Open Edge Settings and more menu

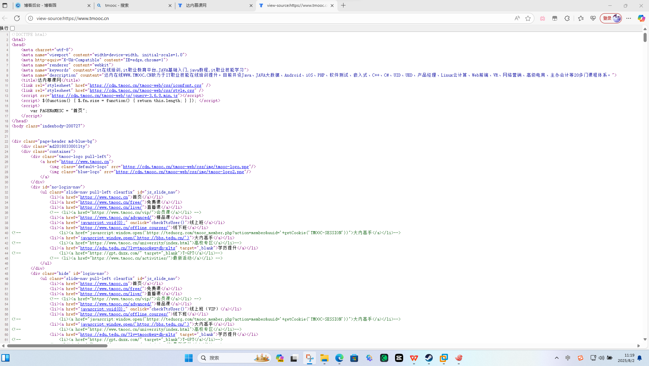tap(629, 18)
